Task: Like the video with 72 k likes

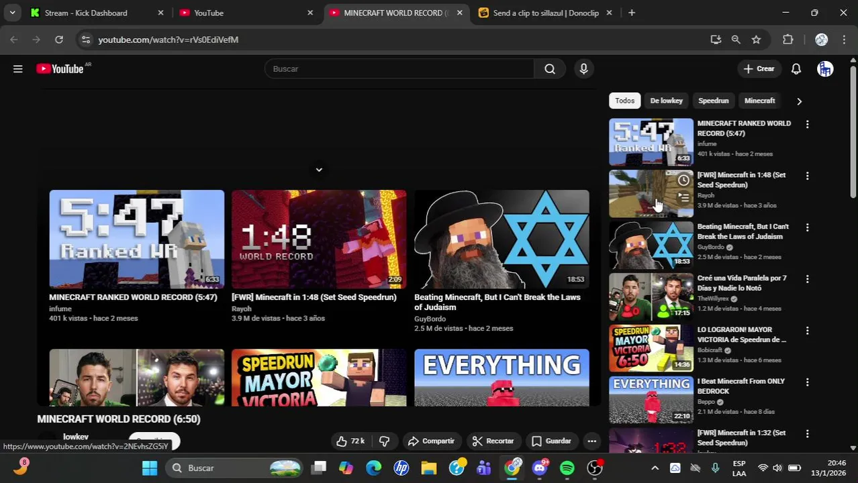Action: (350, 441)
